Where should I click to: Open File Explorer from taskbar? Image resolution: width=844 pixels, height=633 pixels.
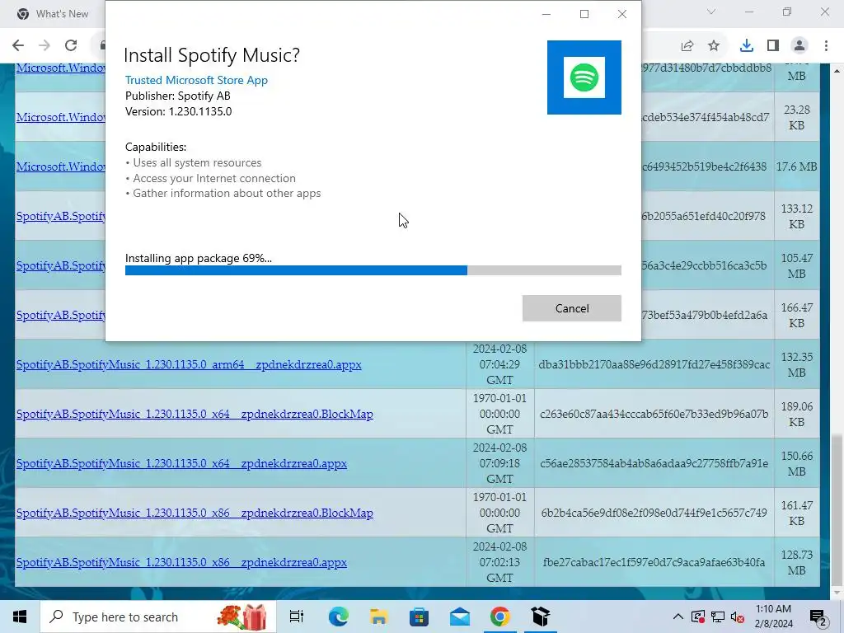coord(378,617)
